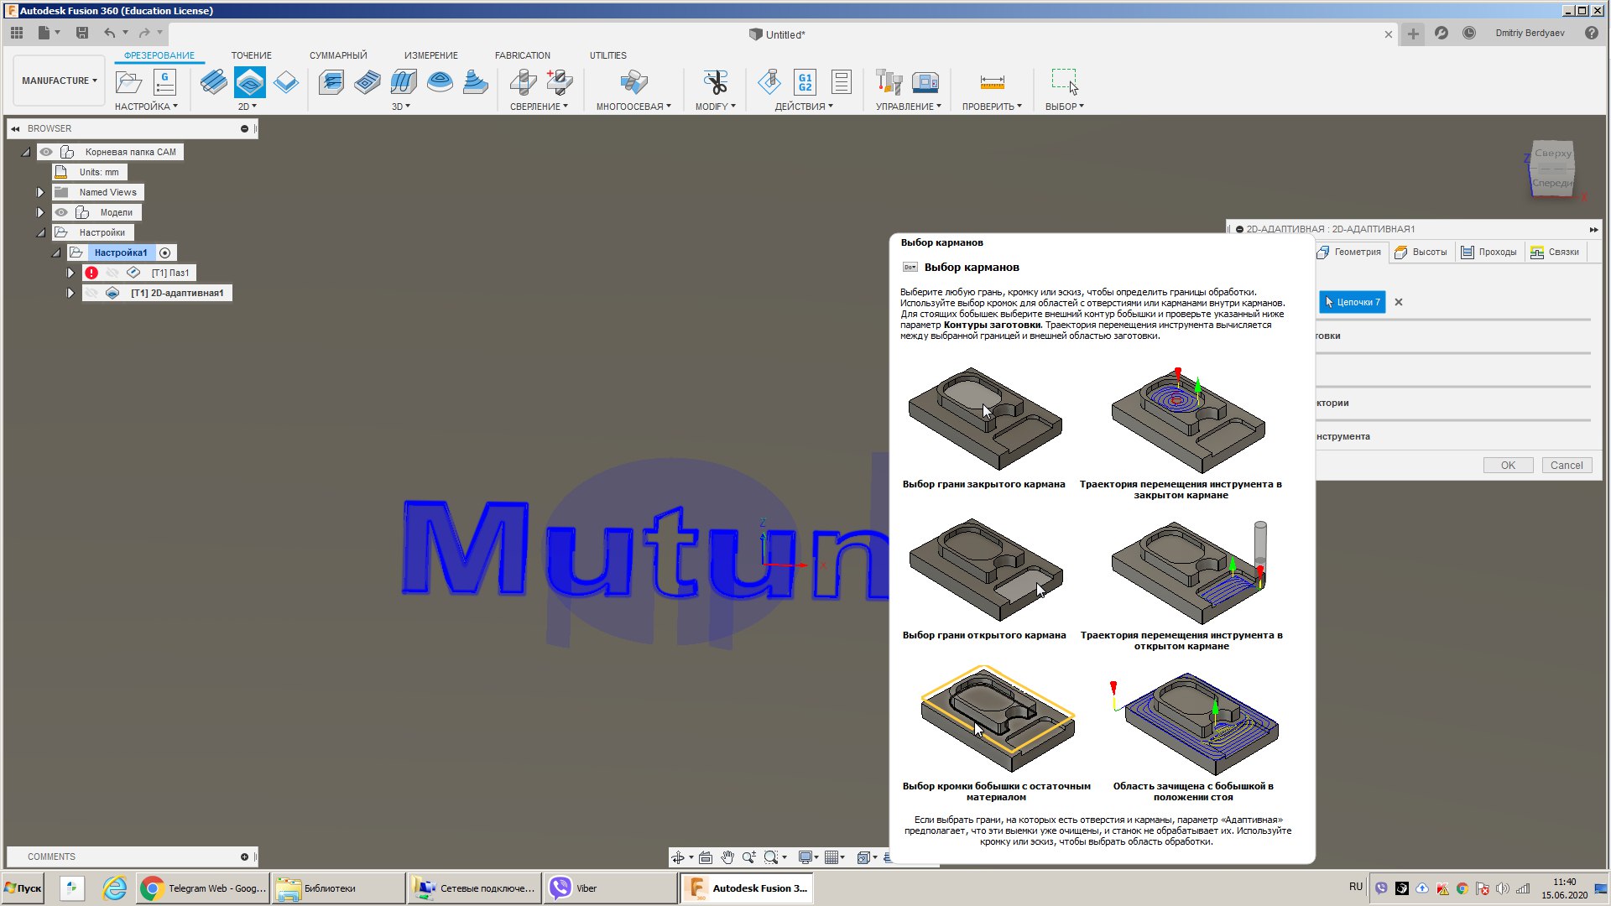
Task: Click the Simulate toolpath icon
Action: [x=769, y=82]
